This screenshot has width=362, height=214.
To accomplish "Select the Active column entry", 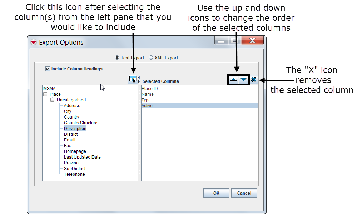I will 147,106.
